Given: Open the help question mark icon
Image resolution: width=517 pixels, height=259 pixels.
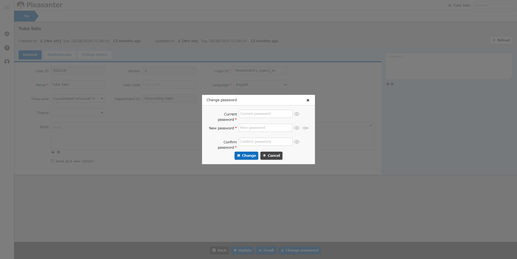Looking at the screenshot, I should coord(7,48).
